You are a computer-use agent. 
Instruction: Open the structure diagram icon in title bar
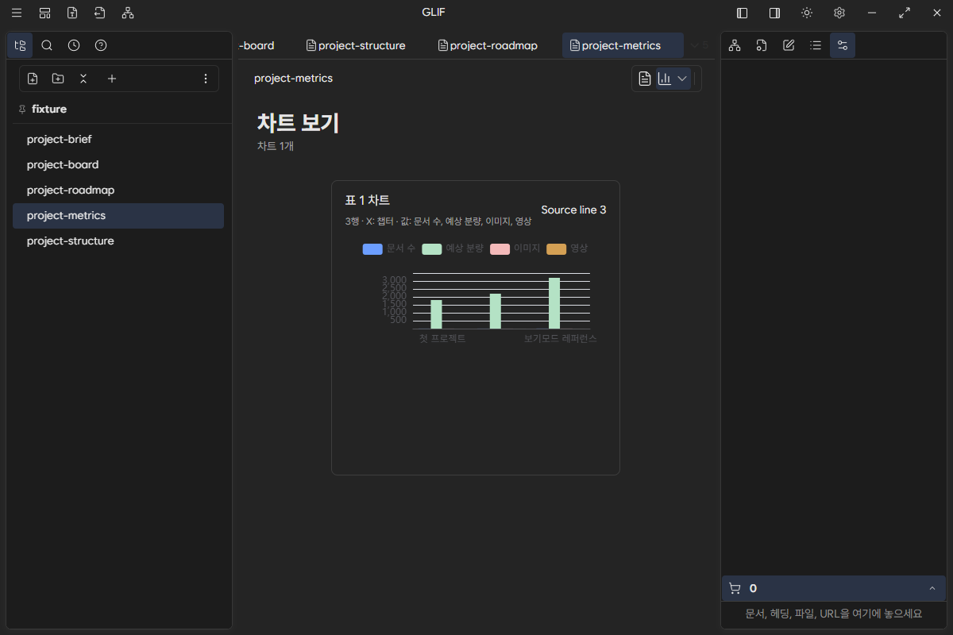128,13
